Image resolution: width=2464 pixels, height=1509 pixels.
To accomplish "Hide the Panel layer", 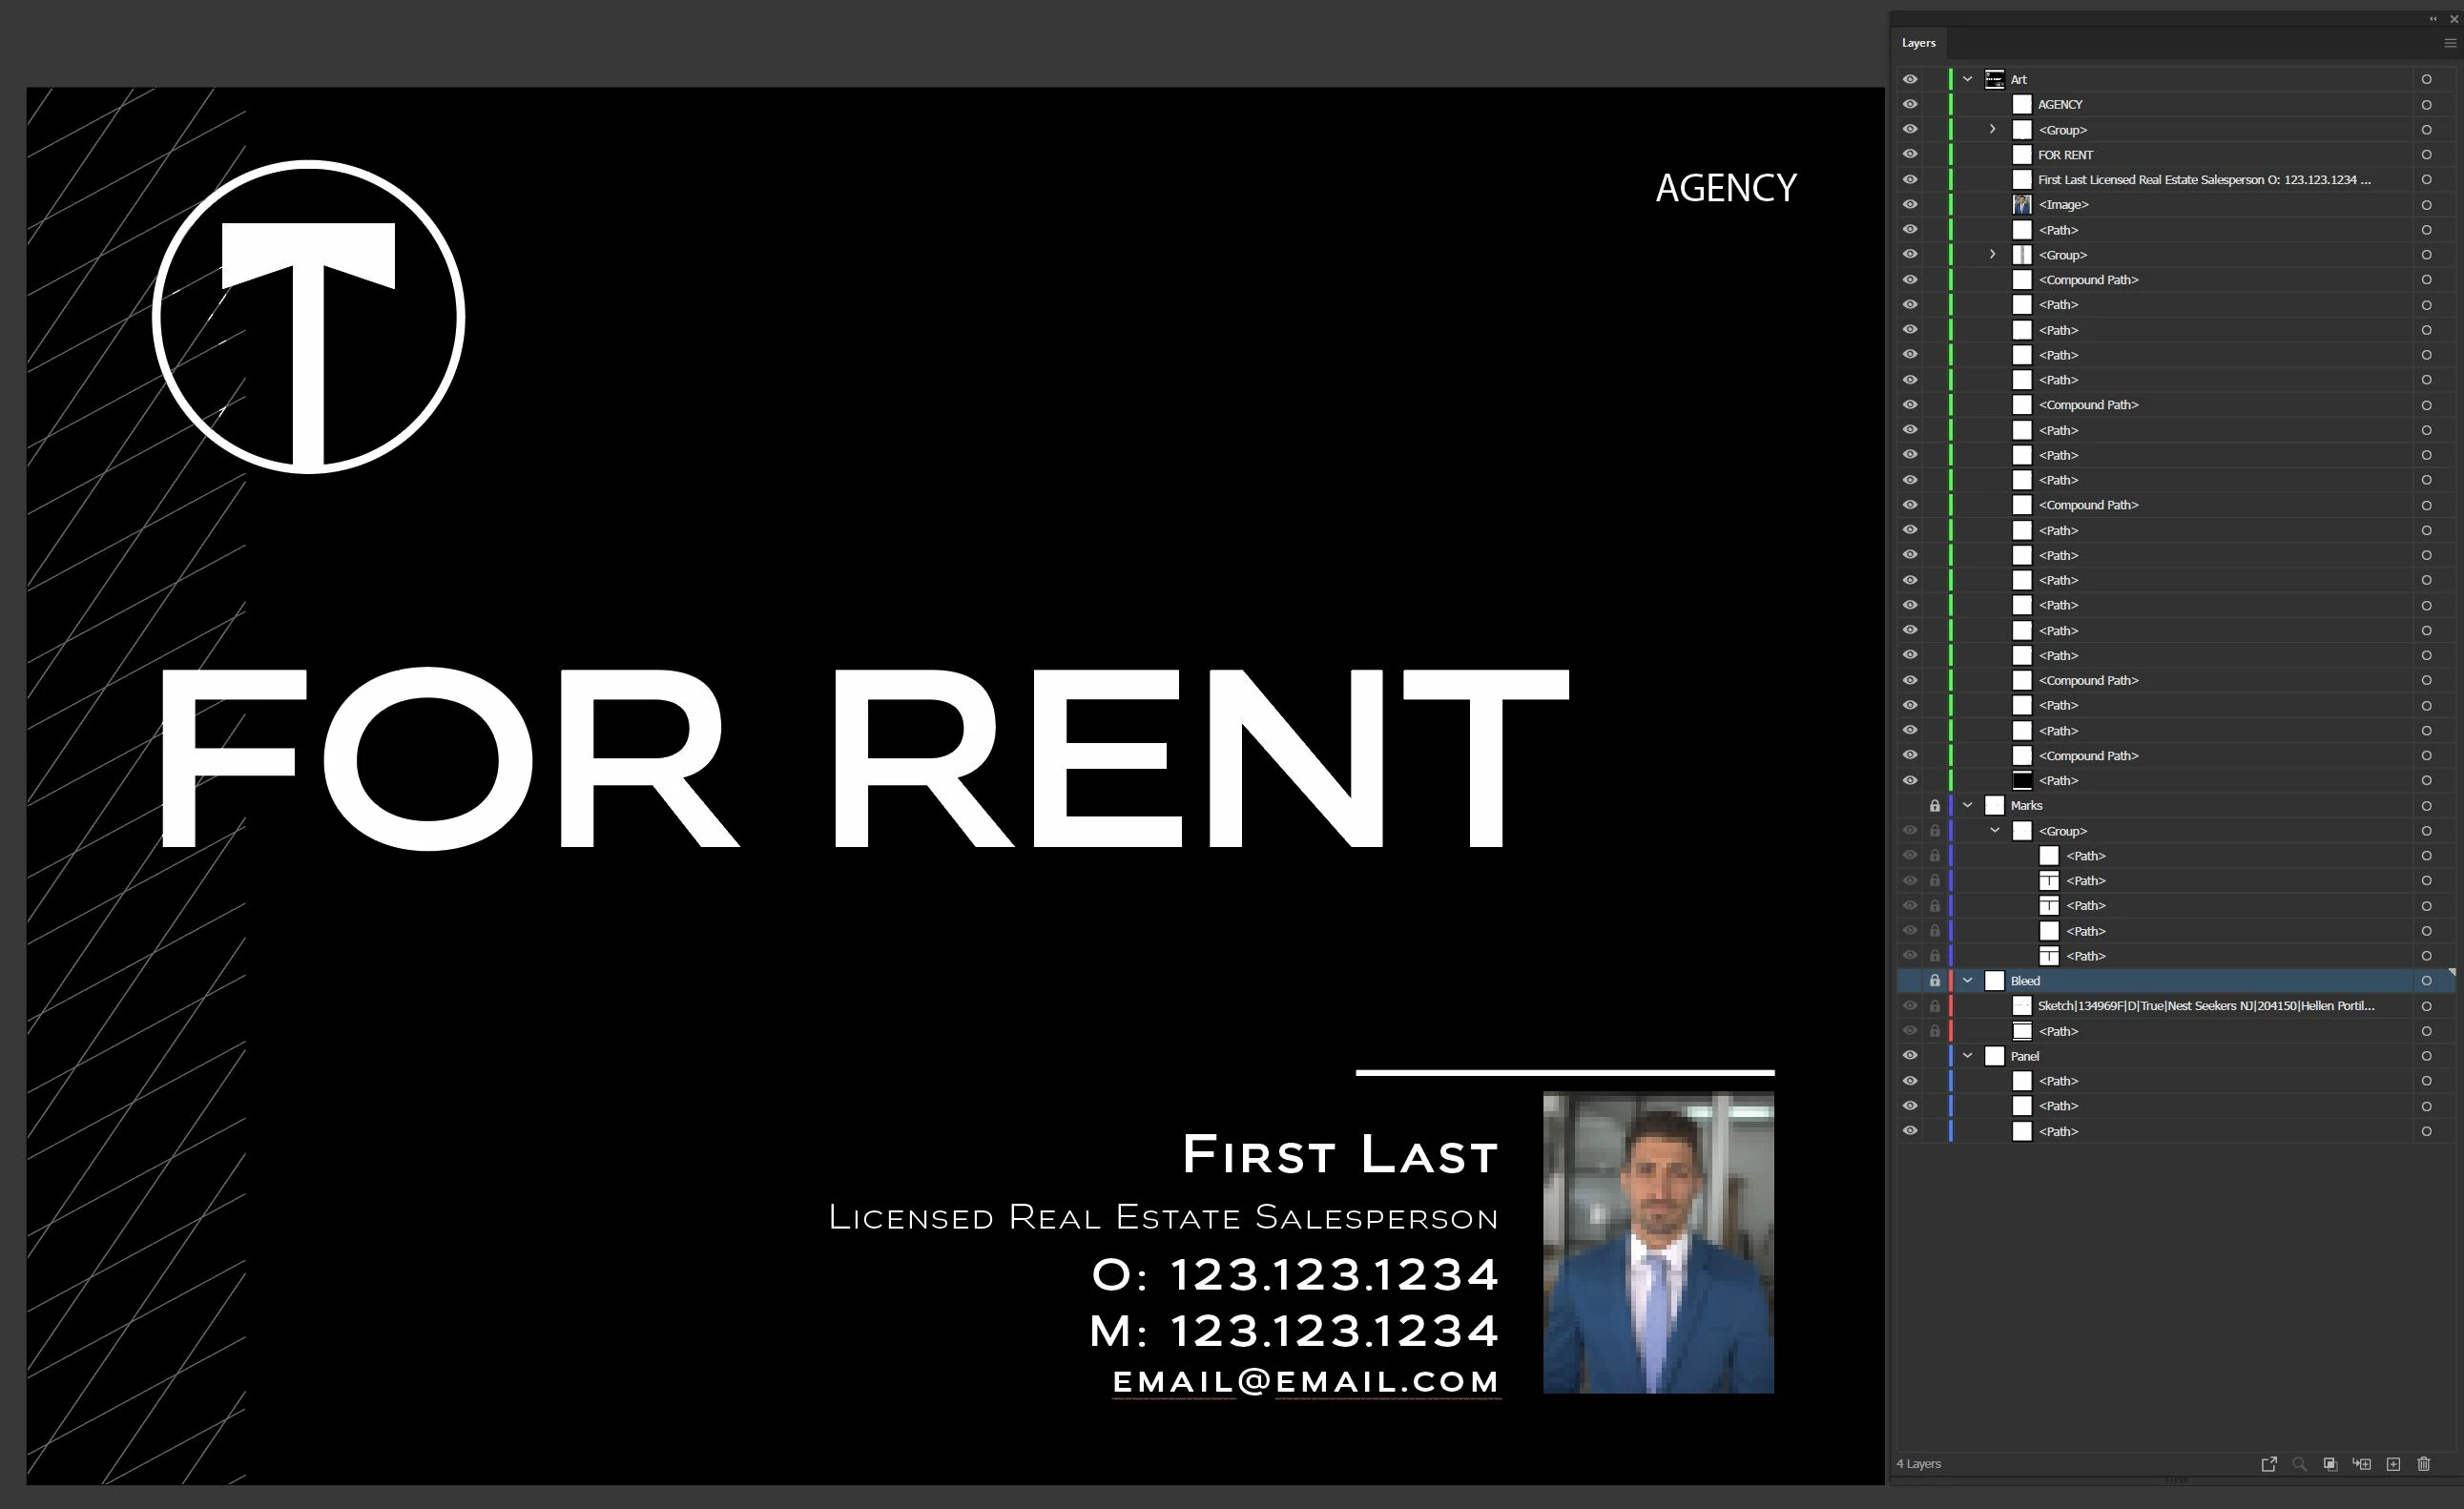I will tap(1909, 1055).
